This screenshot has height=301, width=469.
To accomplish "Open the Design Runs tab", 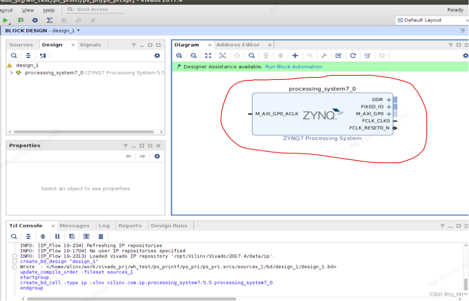I will tap(169, 226).
